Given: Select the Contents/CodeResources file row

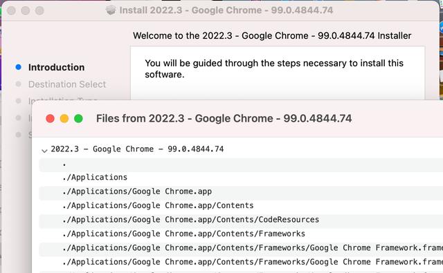Looking at the screenshot, I should pyautogui.click(x=241, y=220).
